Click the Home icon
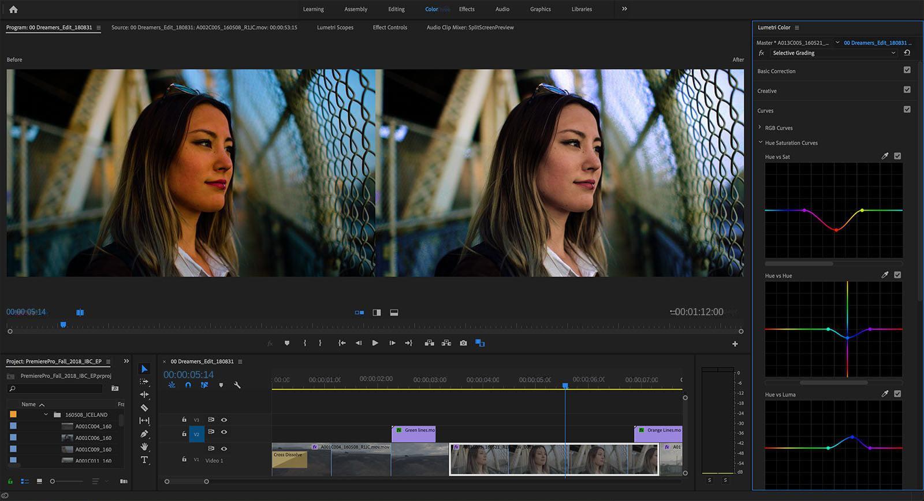 (x=13, y=9)
